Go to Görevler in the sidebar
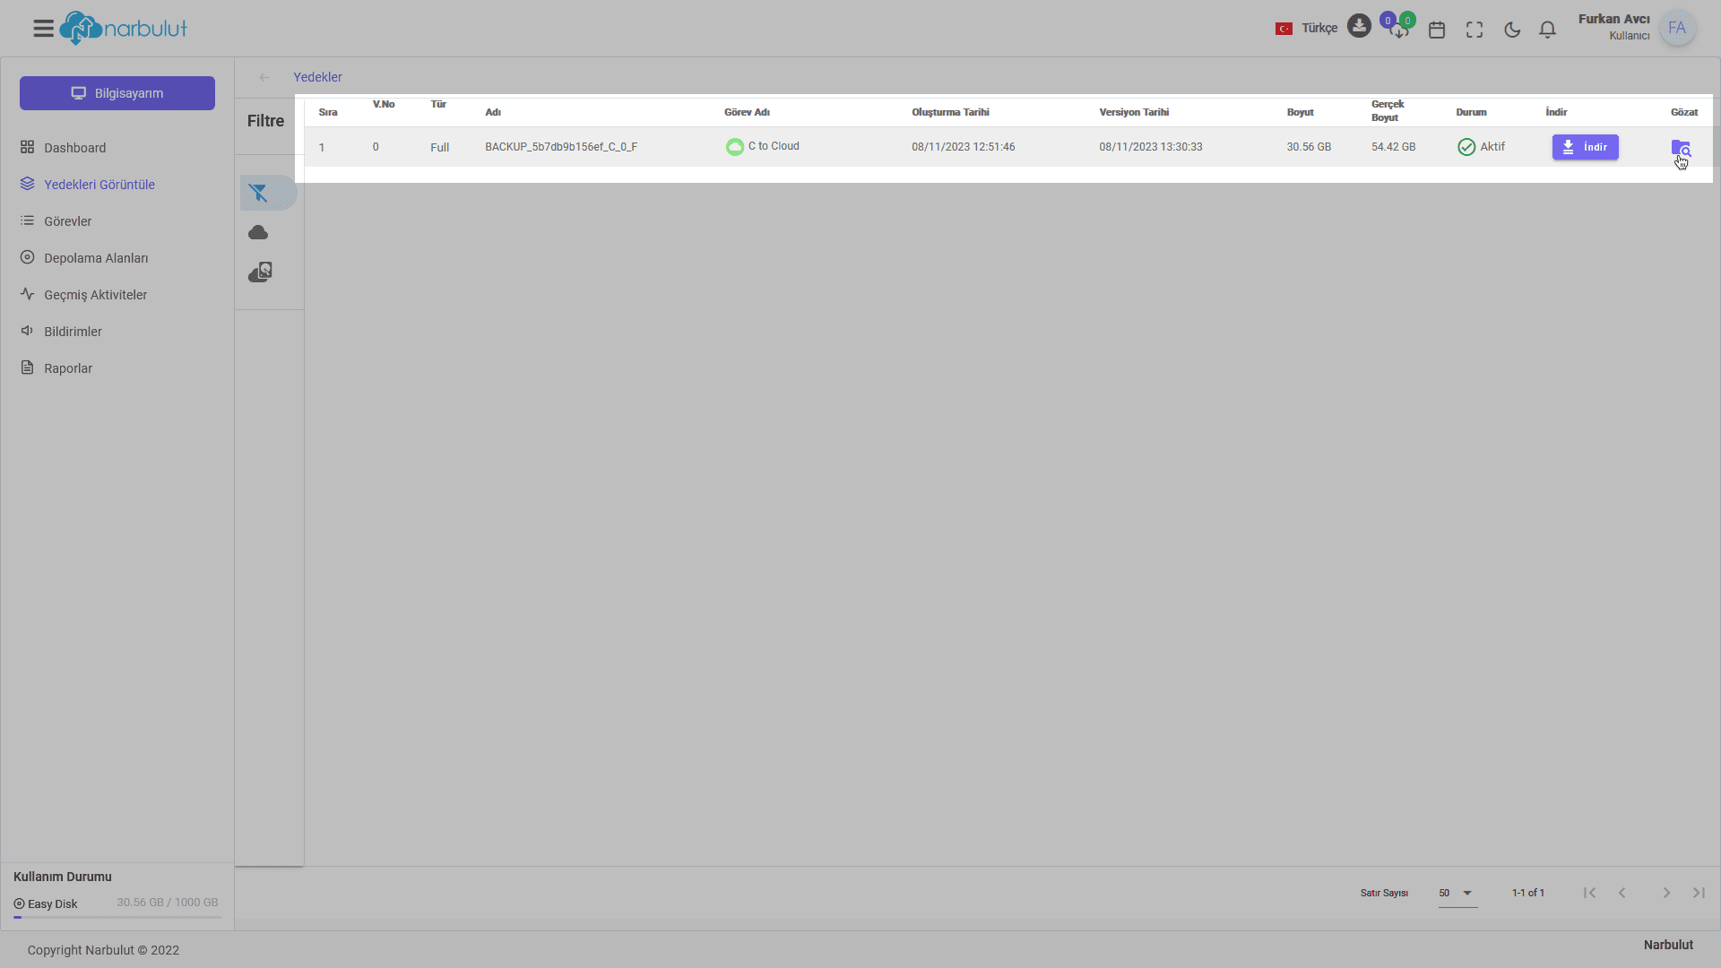This screenshot has width=1721, height=968. pos(67,221)
